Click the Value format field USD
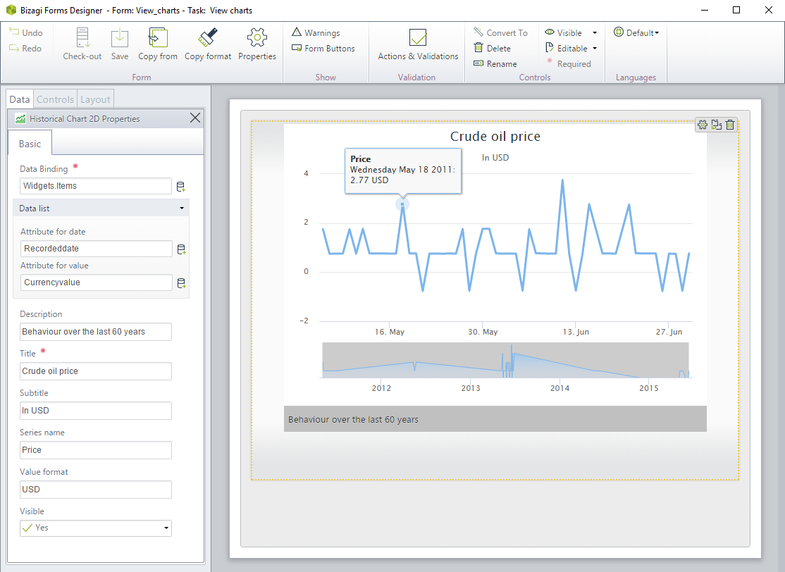785x572 pixels. click(96, 490)
